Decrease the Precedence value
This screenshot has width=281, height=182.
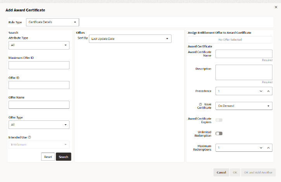pyautogui.click(x=261, y=91)
